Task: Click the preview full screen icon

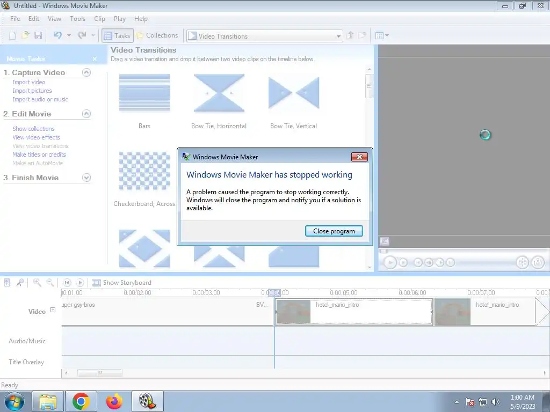Action: pyautogui.click(x=385, y=241)
